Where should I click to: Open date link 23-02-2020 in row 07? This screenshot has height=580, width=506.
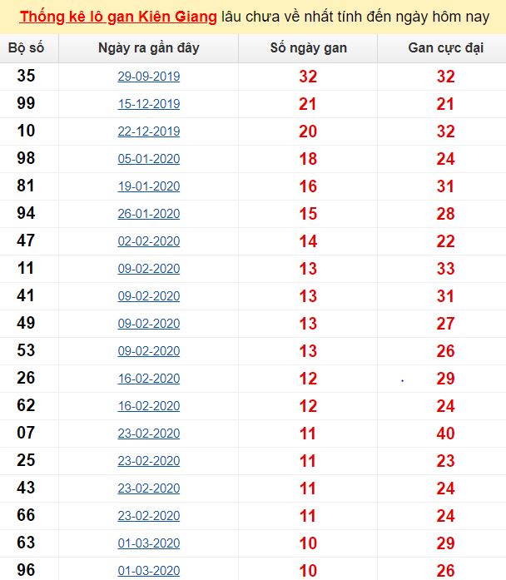(x=149, y=434)
